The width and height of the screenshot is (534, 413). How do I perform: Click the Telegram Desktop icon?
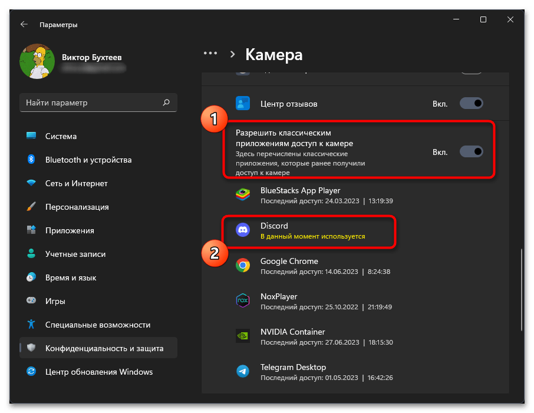243,371
